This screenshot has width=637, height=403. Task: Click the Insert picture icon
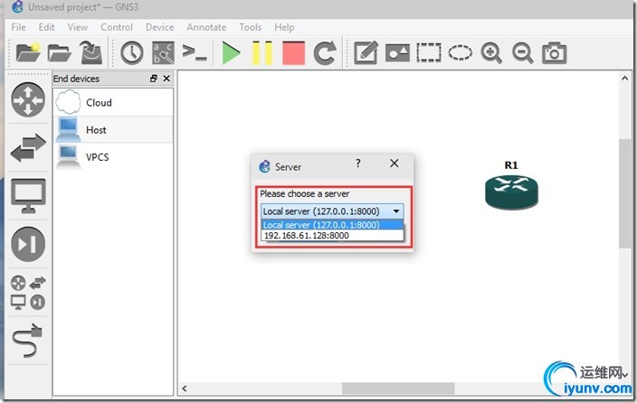397,53
